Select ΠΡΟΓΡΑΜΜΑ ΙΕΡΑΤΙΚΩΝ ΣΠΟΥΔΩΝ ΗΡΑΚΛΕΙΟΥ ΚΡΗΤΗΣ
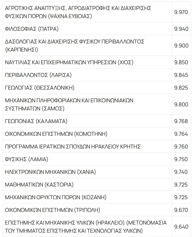Image resolution: width=193 pixels, height=237 pixels. pos(73,147)
